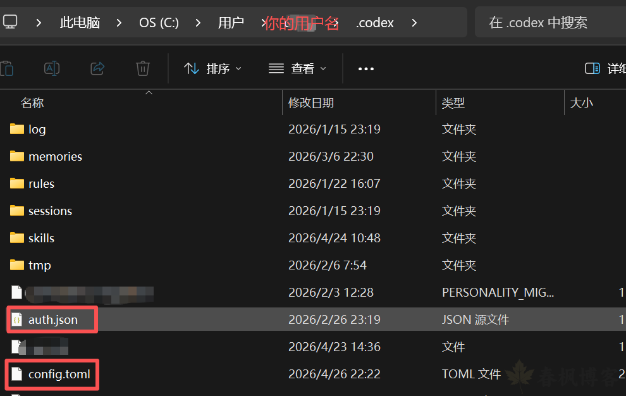Click the auth.json file icon
The height and width of the screenshot is (396, 626).
pyautogui.click(x=17, y=319)
